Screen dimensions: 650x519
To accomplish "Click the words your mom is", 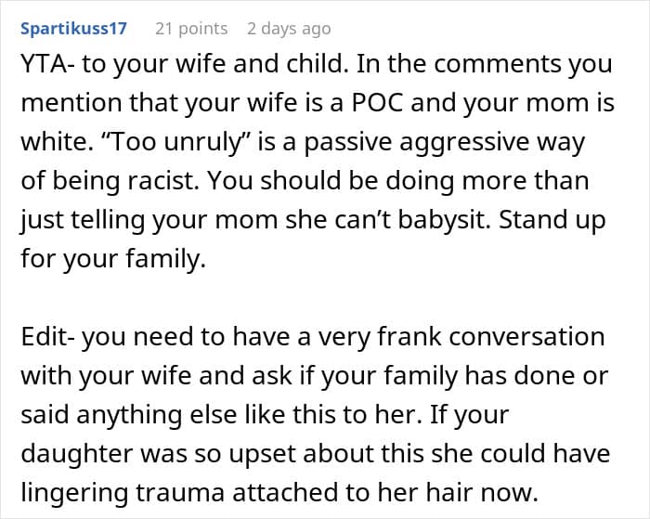I will click(539, 103).
